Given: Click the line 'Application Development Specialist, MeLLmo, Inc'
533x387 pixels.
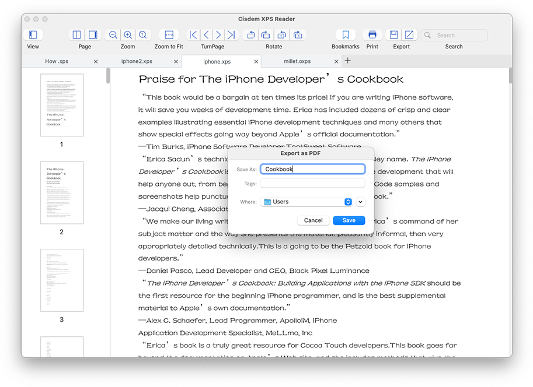Looking at the screenshot, I should pos(225,333).
